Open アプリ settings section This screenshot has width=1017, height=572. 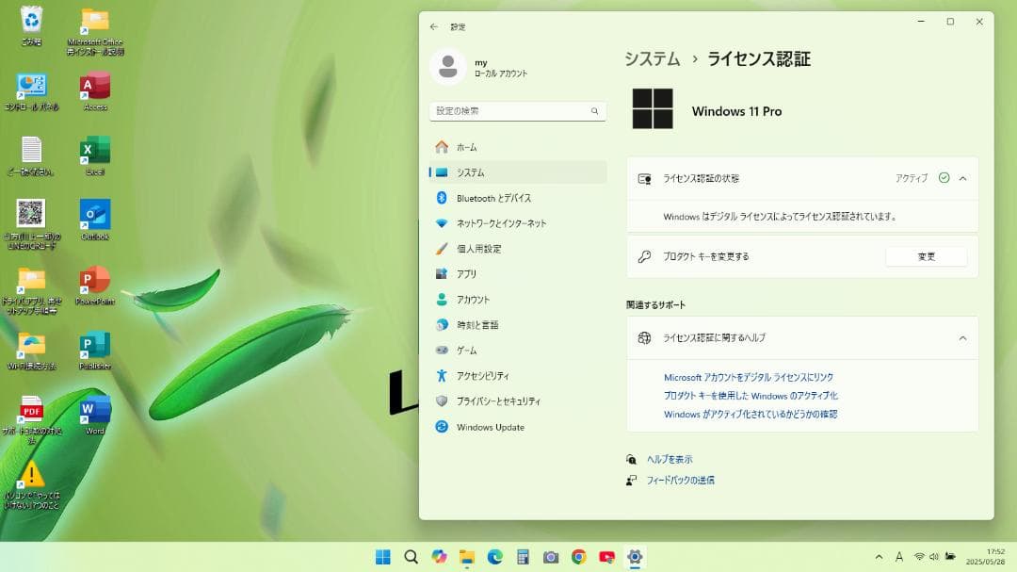[x=518, y=274]
